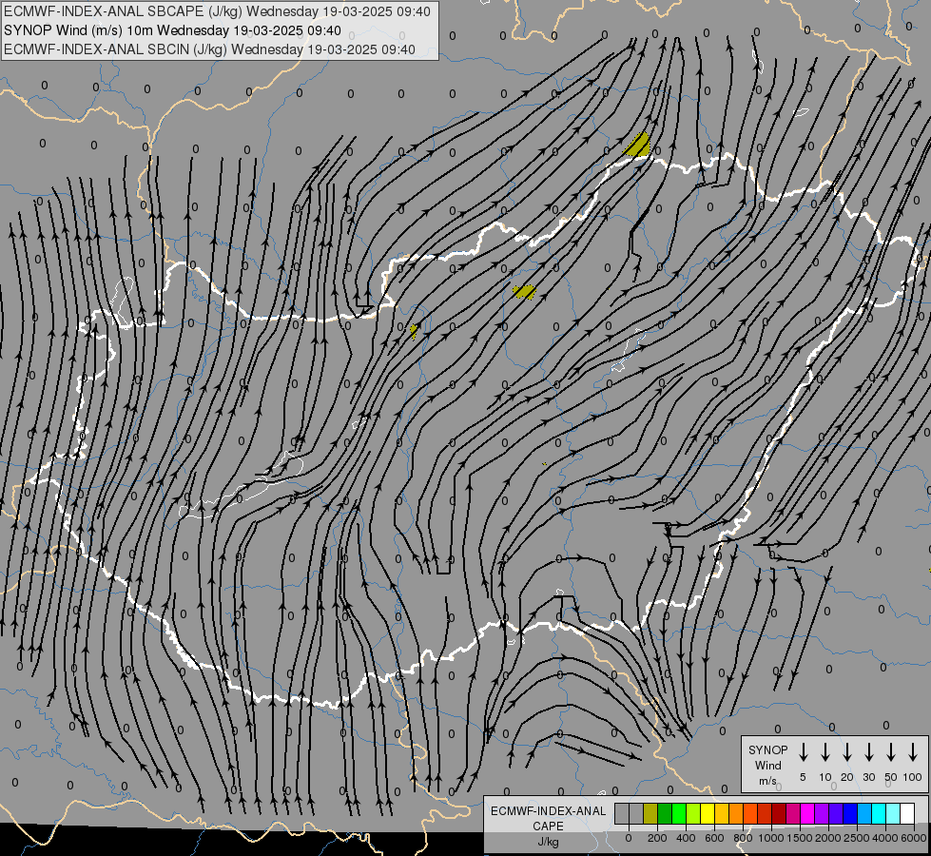Click the ECMWF-INDEX-ANAL SBCAPE title line
This screenshot has height=856, width=931.
[x=217, y=11]
